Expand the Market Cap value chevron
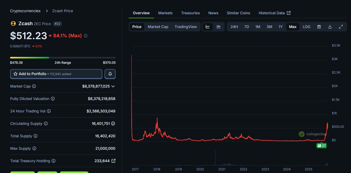 pos(113,86)
